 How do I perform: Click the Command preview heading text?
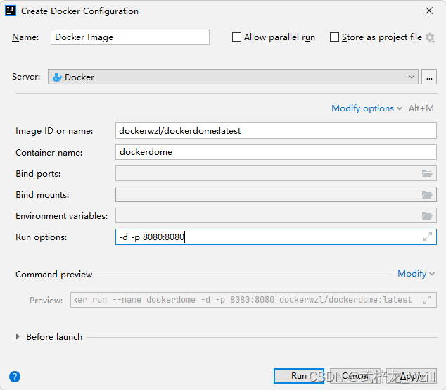coord(53,275)
